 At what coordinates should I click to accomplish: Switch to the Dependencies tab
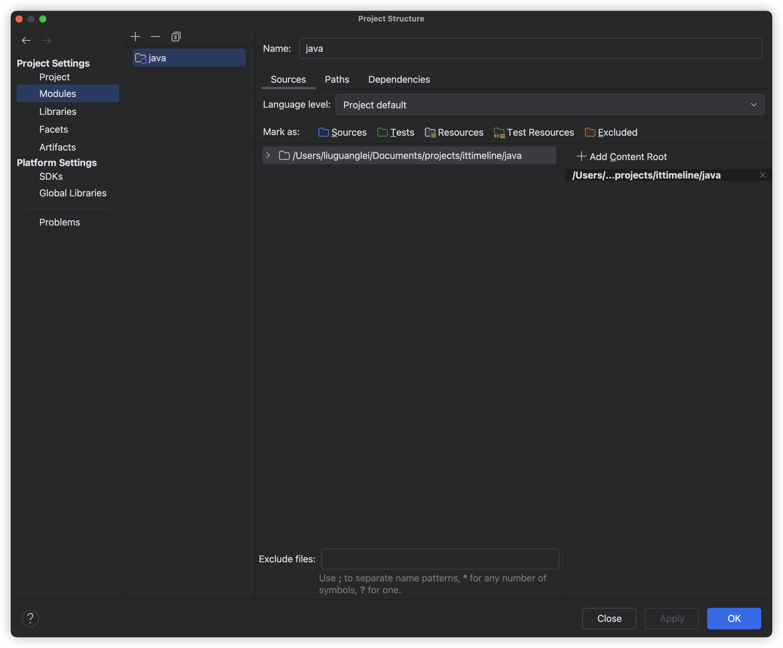[x=399, y=79]
